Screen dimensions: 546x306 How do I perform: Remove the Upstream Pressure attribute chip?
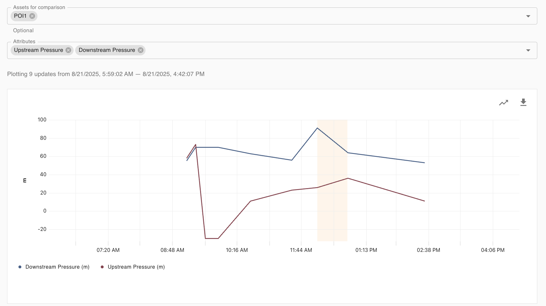[68, 50]
